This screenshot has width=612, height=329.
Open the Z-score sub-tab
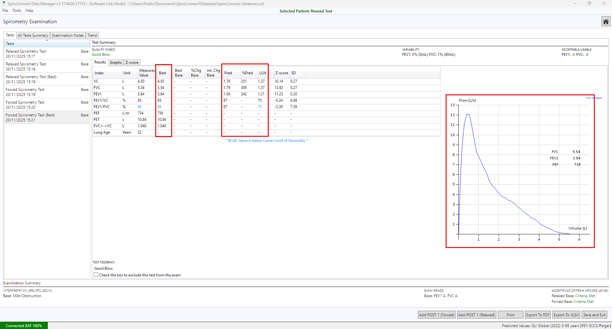pyautogui.click(x=132, y=62)
